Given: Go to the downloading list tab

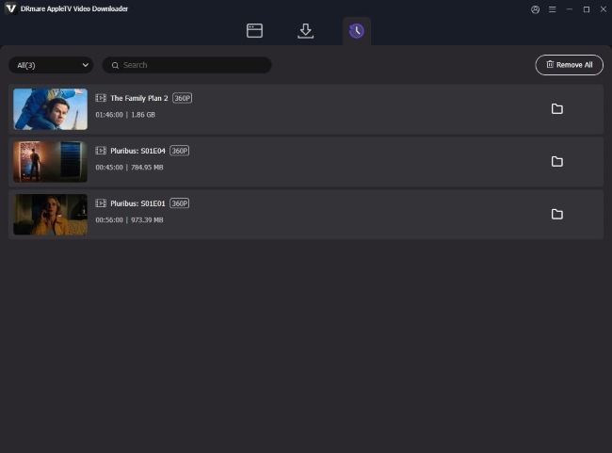Looking at the screenshot, I should tap(305, 31).
